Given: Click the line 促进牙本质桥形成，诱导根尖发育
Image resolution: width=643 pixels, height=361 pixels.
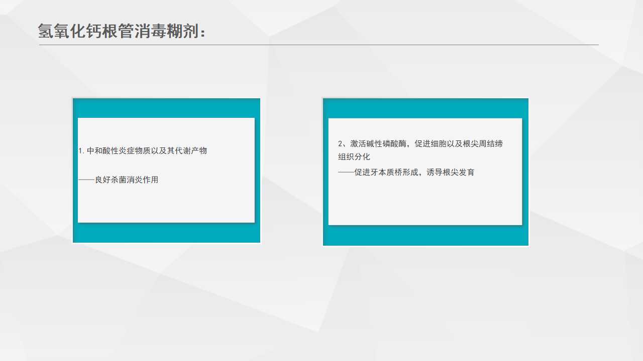Looking at the screenshot, I should pyautogui.click(x=414, y=172).
